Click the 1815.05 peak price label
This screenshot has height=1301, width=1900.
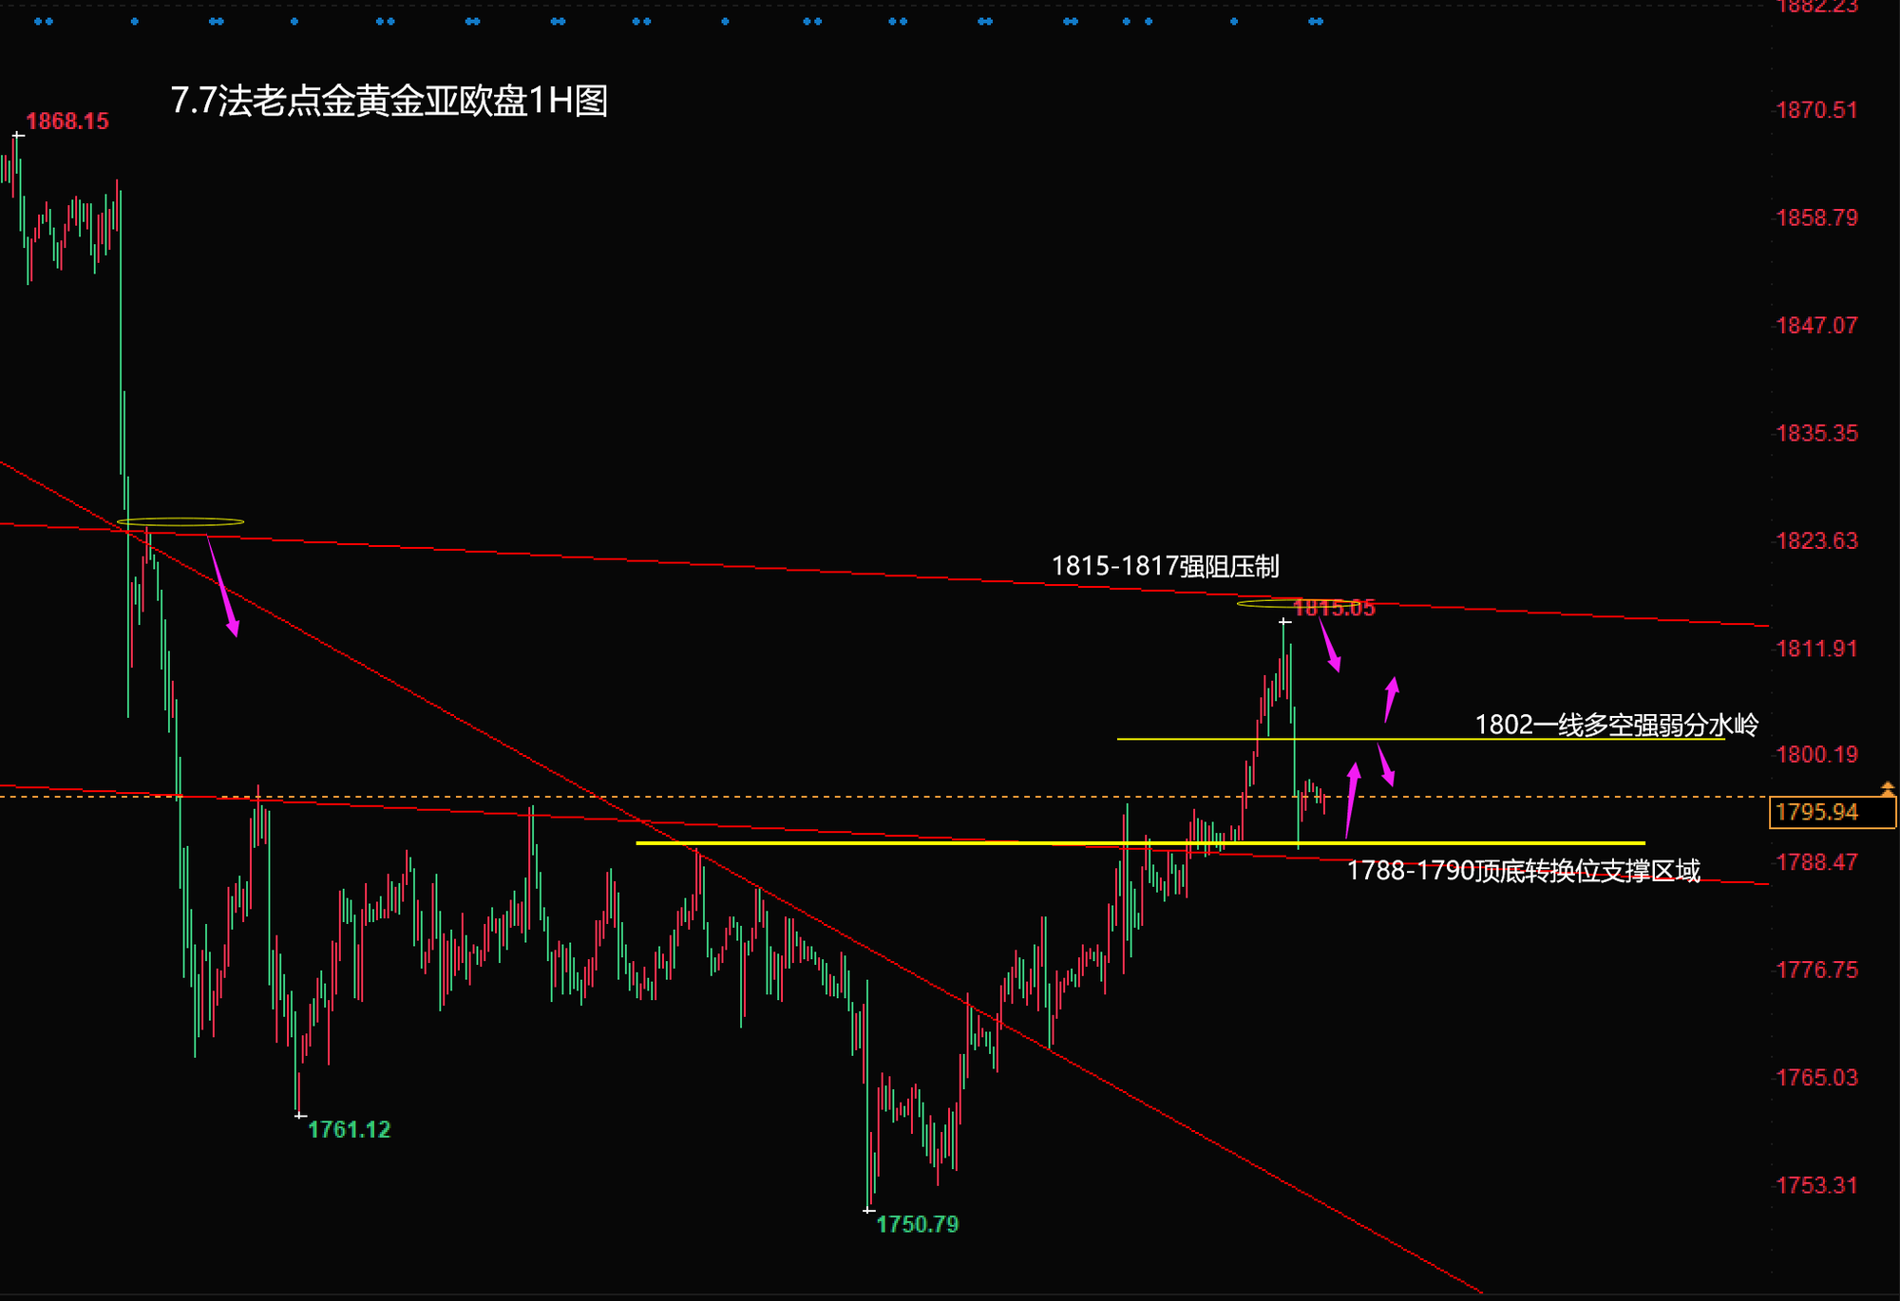point(1335,609)
